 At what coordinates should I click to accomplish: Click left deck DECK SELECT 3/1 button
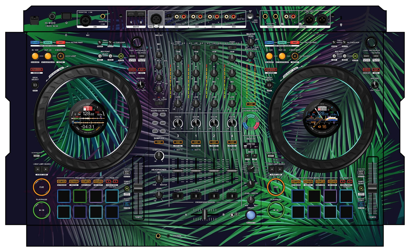click(x=35, y=85)
